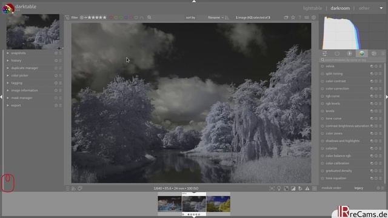The height and width of the screenshot is (218, 388).
Task: Open presets menu of tone curve module
Action: coord(381,119)
